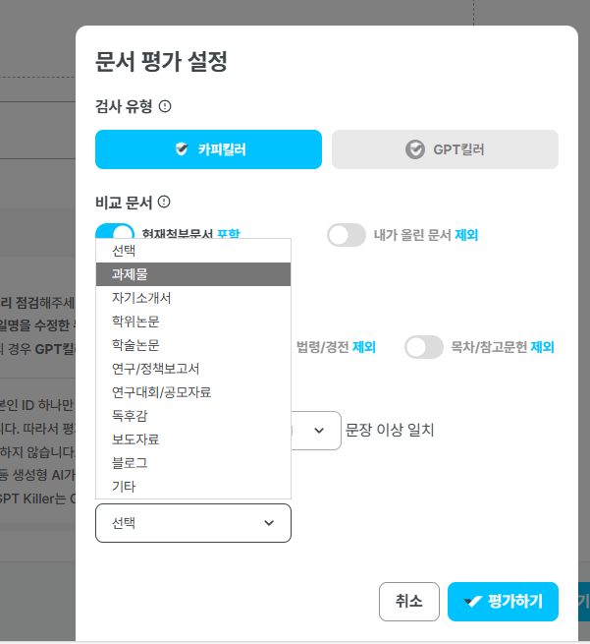Toggle the 현재첨부문서 포함 switch
Screen dimensions: 590x644
point(115,231)
